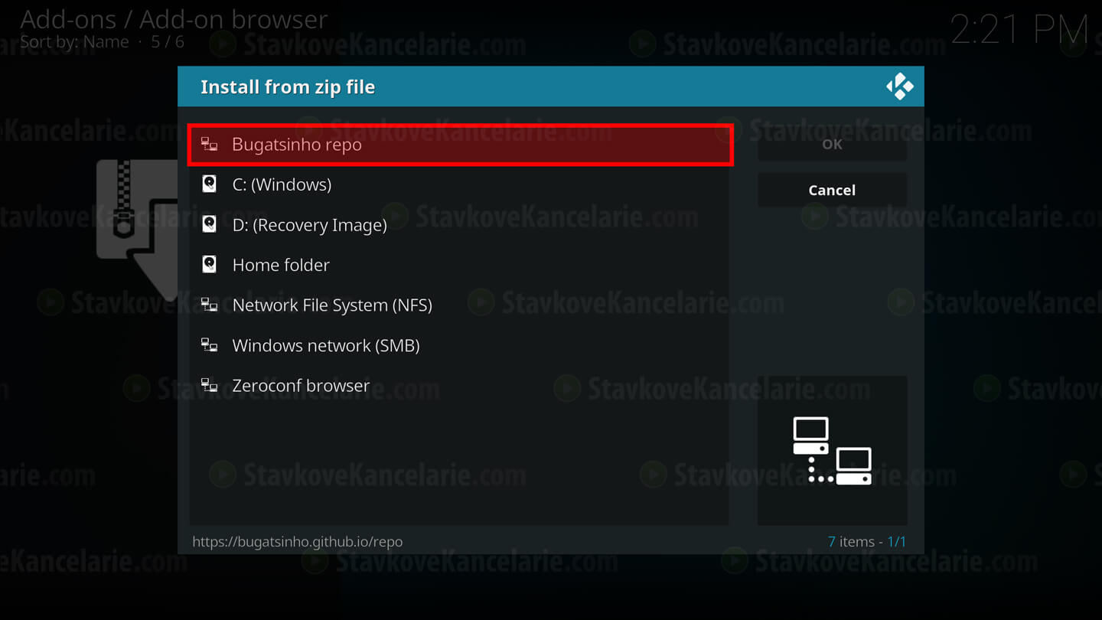This screenshot has height=620, width=1102.
Task: Click drive icon beside Home folder
Action: [209, 264]
